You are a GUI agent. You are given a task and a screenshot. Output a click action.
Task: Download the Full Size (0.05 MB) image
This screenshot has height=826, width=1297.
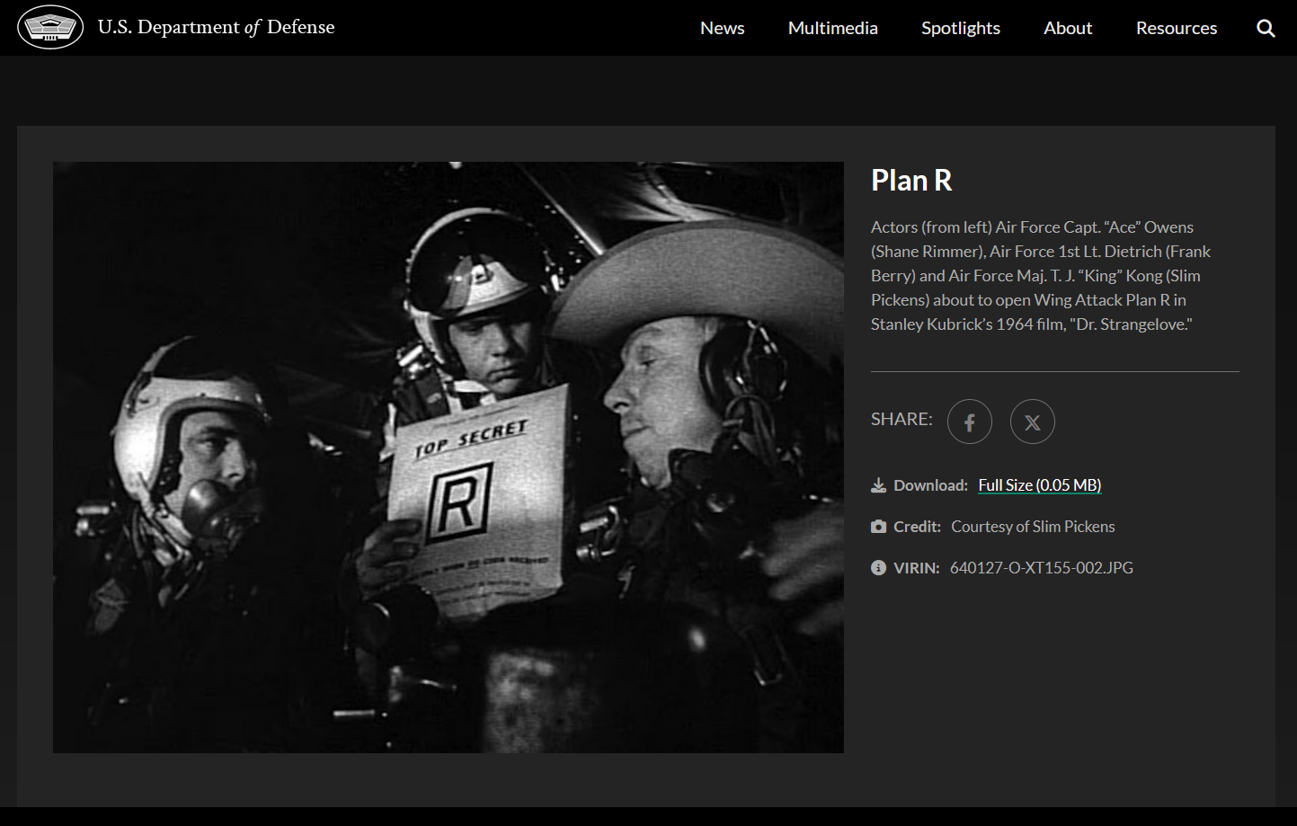[1040, 485]
